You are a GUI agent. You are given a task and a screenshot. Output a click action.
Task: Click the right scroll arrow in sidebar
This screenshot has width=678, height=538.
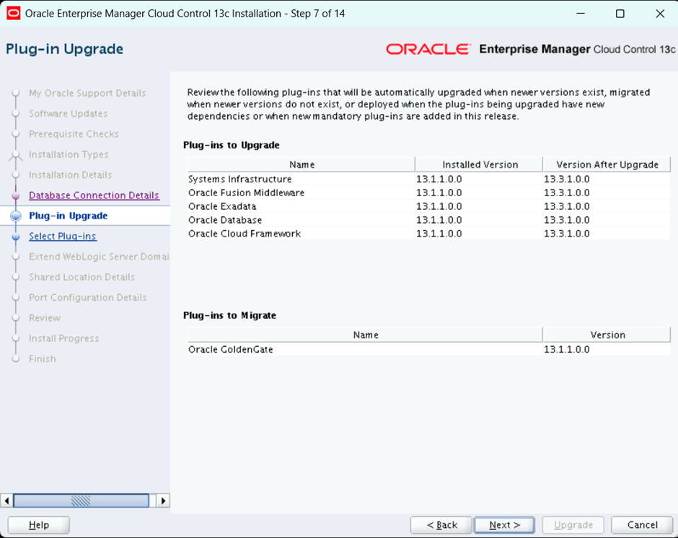163,500
